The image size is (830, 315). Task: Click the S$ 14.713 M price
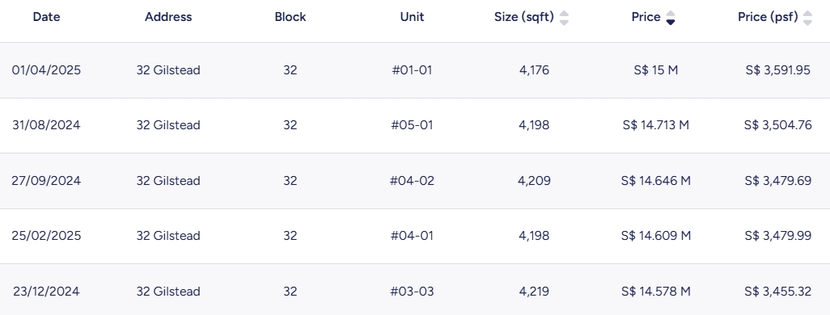pyautogui.click(x=656, y=125)
